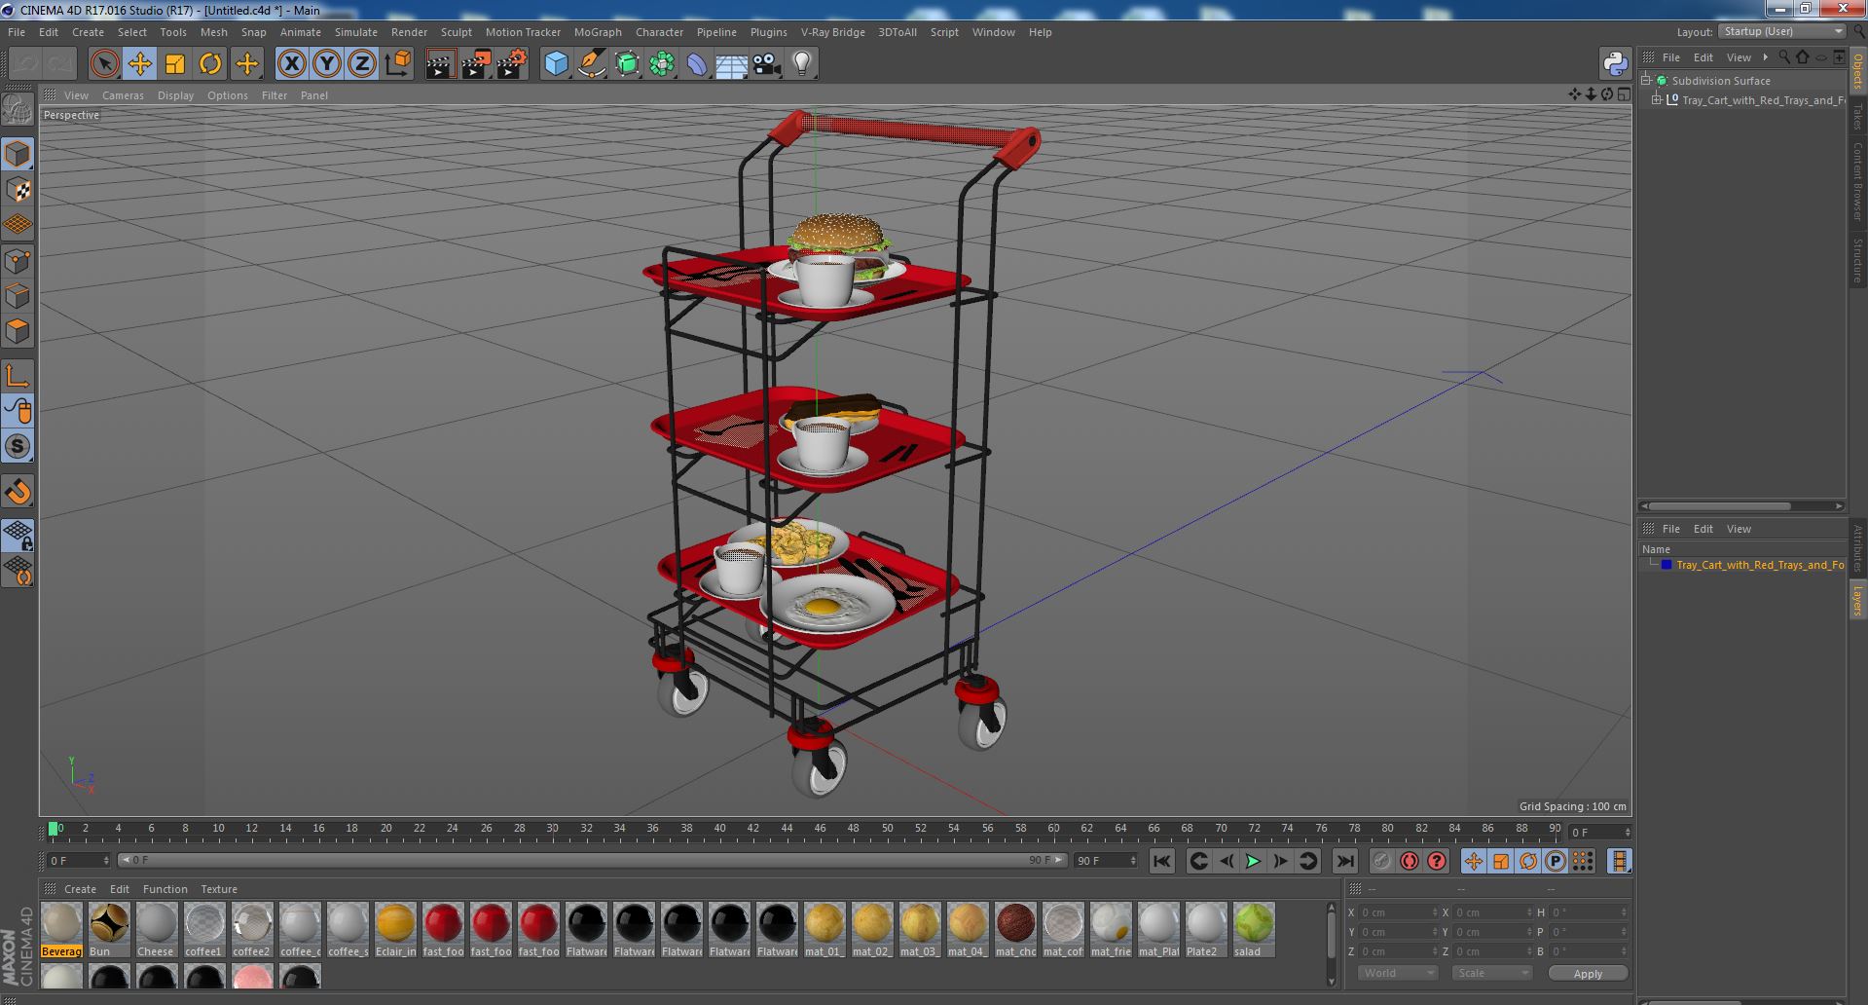Viewport: 1868px width, 1005px height.
Task: Select the Live Selection tool
Action: click(x=104, y=64)
